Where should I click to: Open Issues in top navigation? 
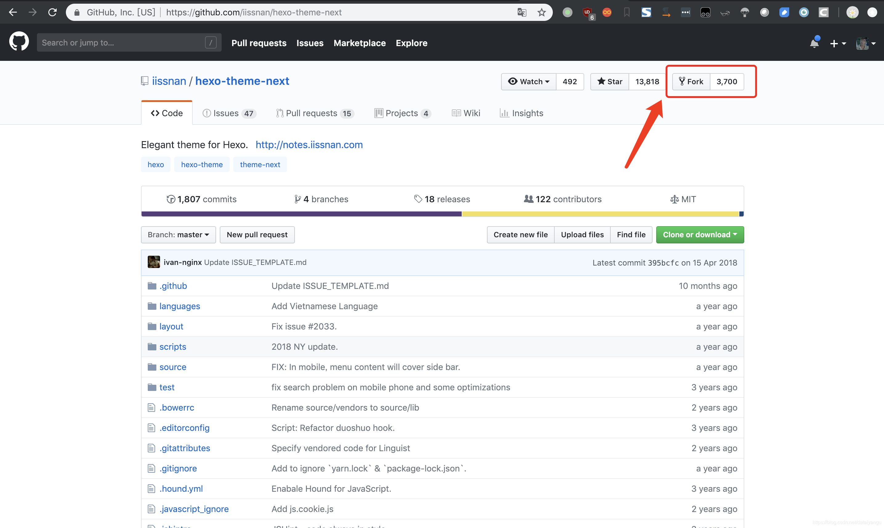(310, 43)
